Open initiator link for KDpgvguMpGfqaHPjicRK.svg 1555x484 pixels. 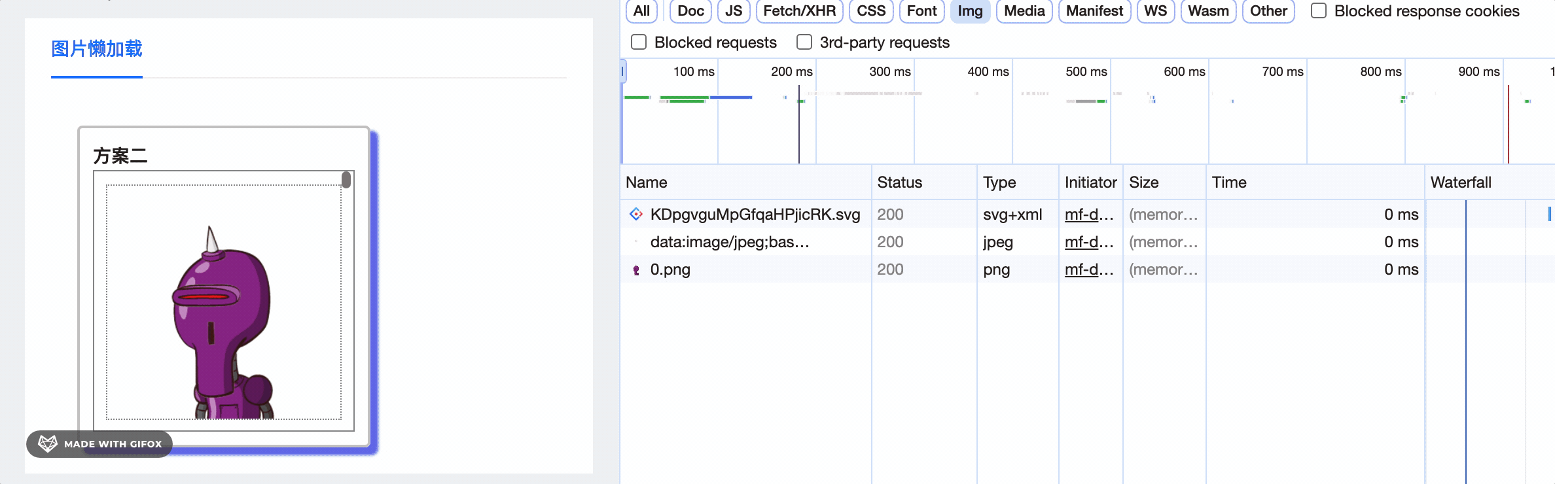(1089, 215)
